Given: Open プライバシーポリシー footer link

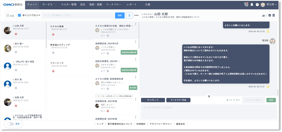Looking at the screenshot, I should click(160, 124).
